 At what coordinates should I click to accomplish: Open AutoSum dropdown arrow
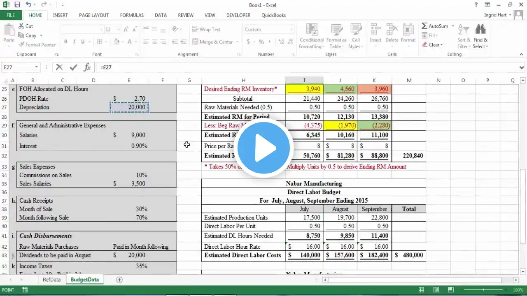[x=453, y=26]
